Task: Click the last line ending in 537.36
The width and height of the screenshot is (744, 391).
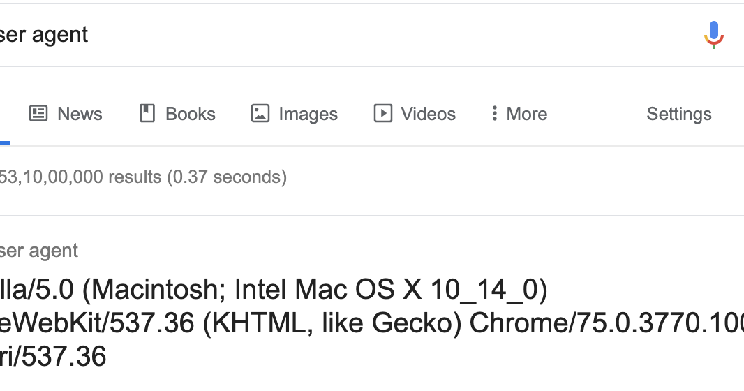Action: coord(56,357)
